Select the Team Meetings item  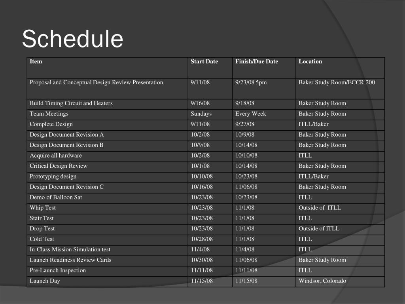49,114
